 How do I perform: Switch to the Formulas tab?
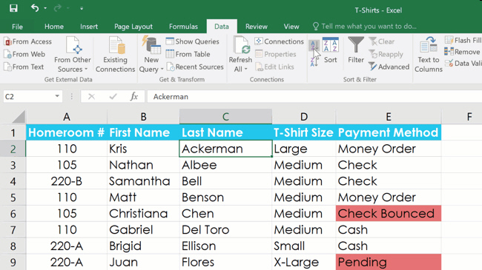183,27
